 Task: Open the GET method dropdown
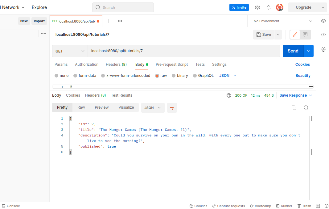tap(70, 51)
